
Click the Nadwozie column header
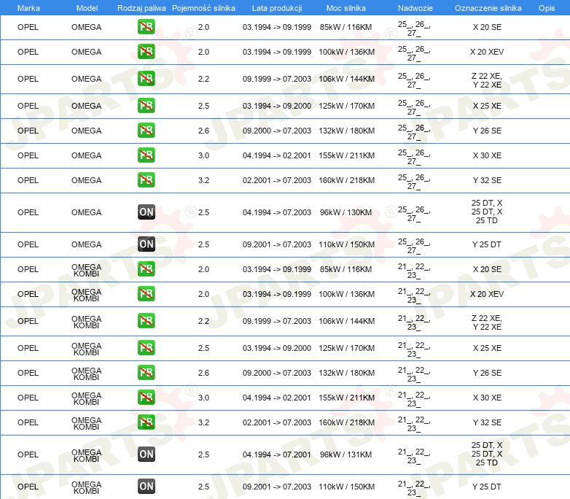tap(415, 8)
